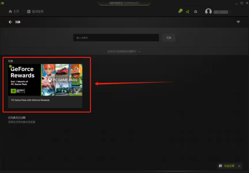Click the 您现在还未兑换任何奖励 message

(22, 122)
